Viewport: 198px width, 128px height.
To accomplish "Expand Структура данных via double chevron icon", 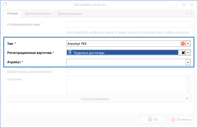I will point(187,98).
